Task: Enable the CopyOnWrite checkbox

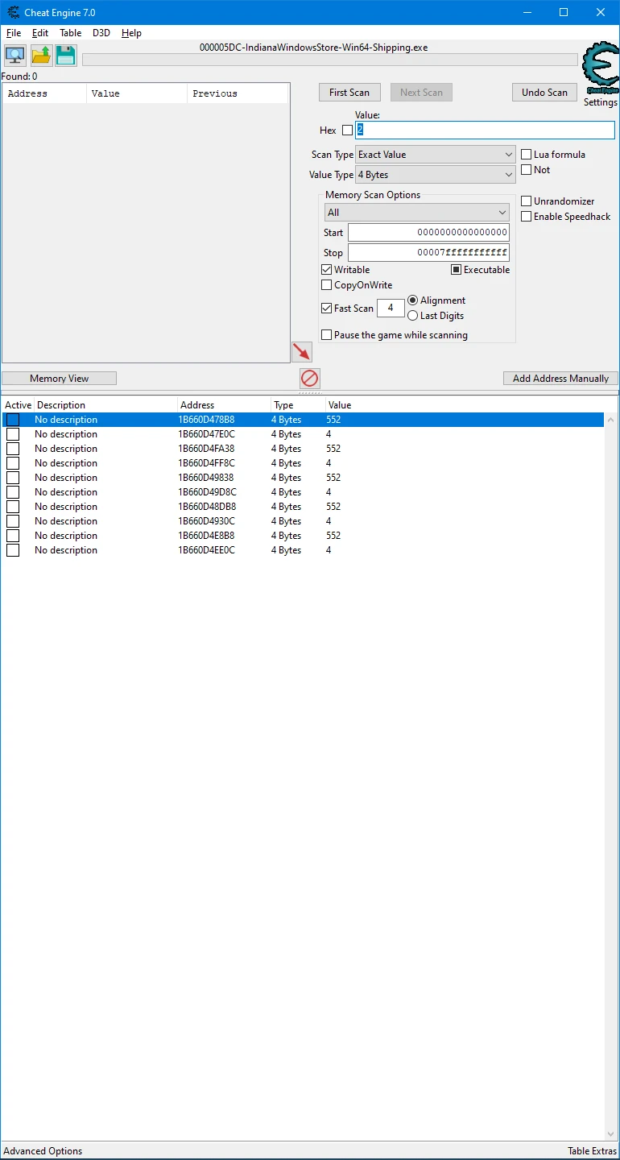Action: pos(327,285)
